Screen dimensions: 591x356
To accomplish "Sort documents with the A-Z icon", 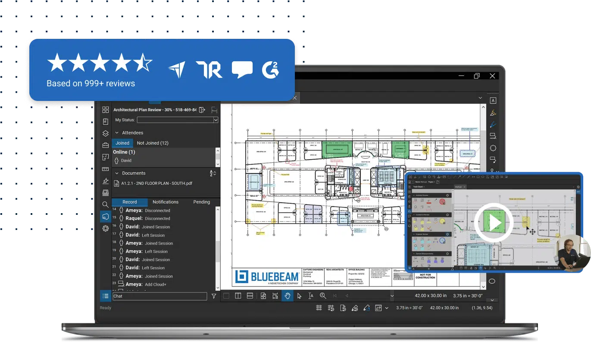I will pyautogui.click(x=213, y=173).
